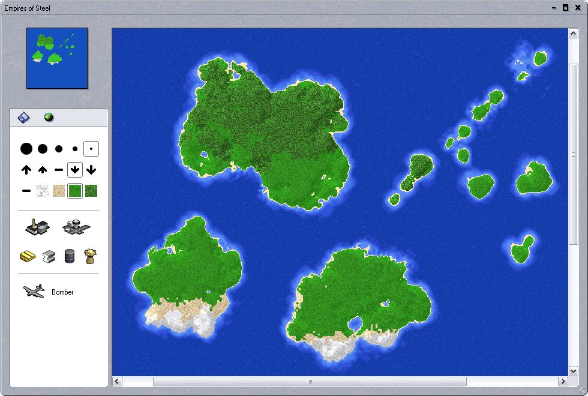The height and width of the screenshot is (396, 588).
Task: Select the snow terrain texture
Action: 43,191
